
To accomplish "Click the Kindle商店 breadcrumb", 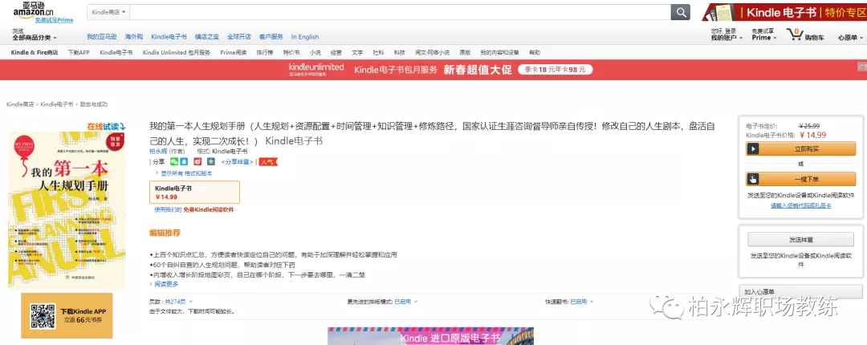I will [x=20, y=104].
